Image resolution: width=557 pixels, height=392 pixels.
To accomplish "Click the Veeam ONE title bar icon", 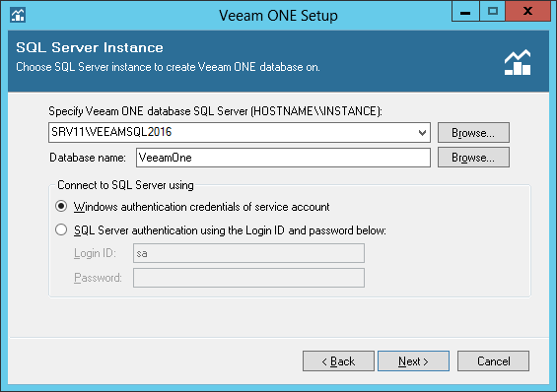I will [18, 15].
